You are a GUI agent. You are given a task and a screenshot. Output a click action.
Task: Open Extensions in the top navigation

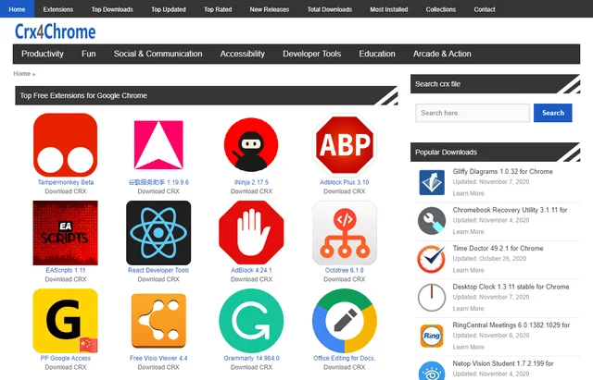click(57, 9)
